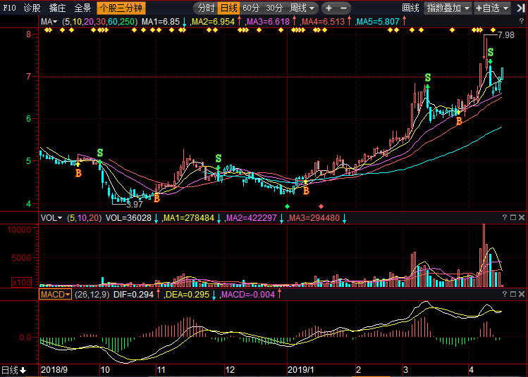
Task: Click the 7.98 high price label
Action: coord(506,35)
